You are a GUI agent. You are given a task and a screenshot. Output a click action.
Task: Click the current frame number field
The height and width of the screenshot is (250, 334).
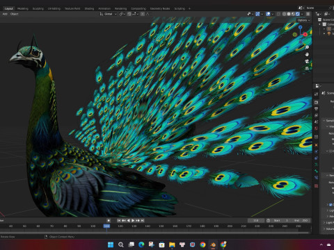[256, 220]
